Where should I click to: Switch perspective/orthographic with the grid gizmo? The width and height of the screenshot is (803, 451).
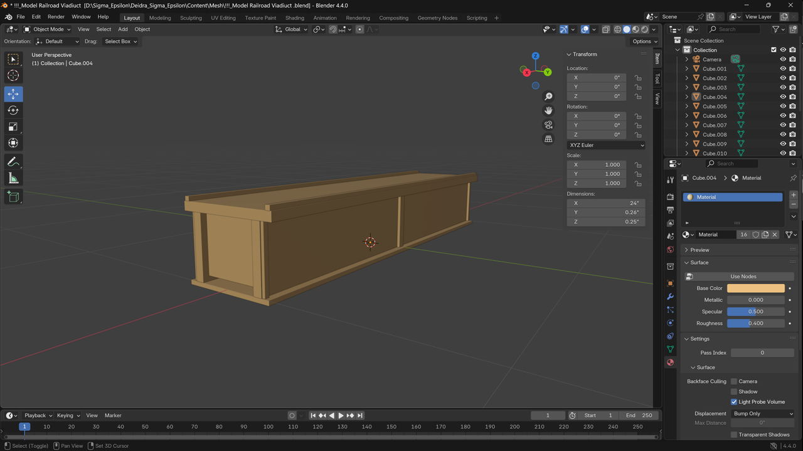[548, 139]
